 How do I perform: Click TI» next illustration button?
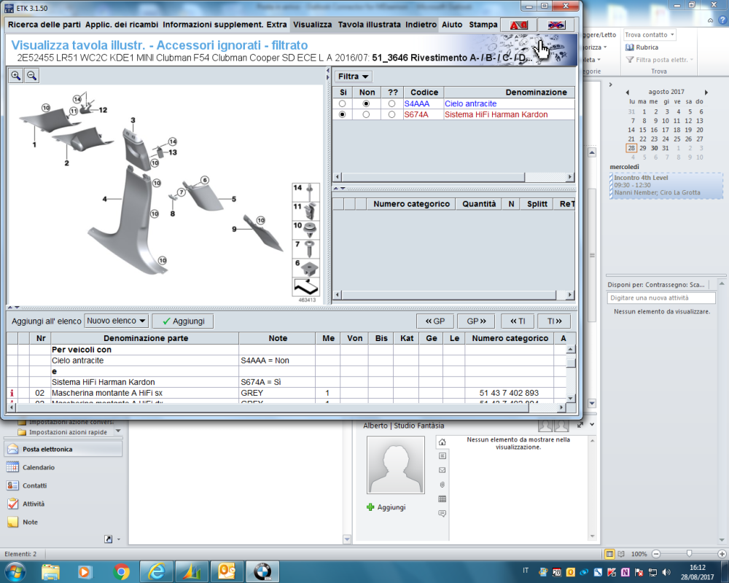pyautogui.click(x=554, y=321)
